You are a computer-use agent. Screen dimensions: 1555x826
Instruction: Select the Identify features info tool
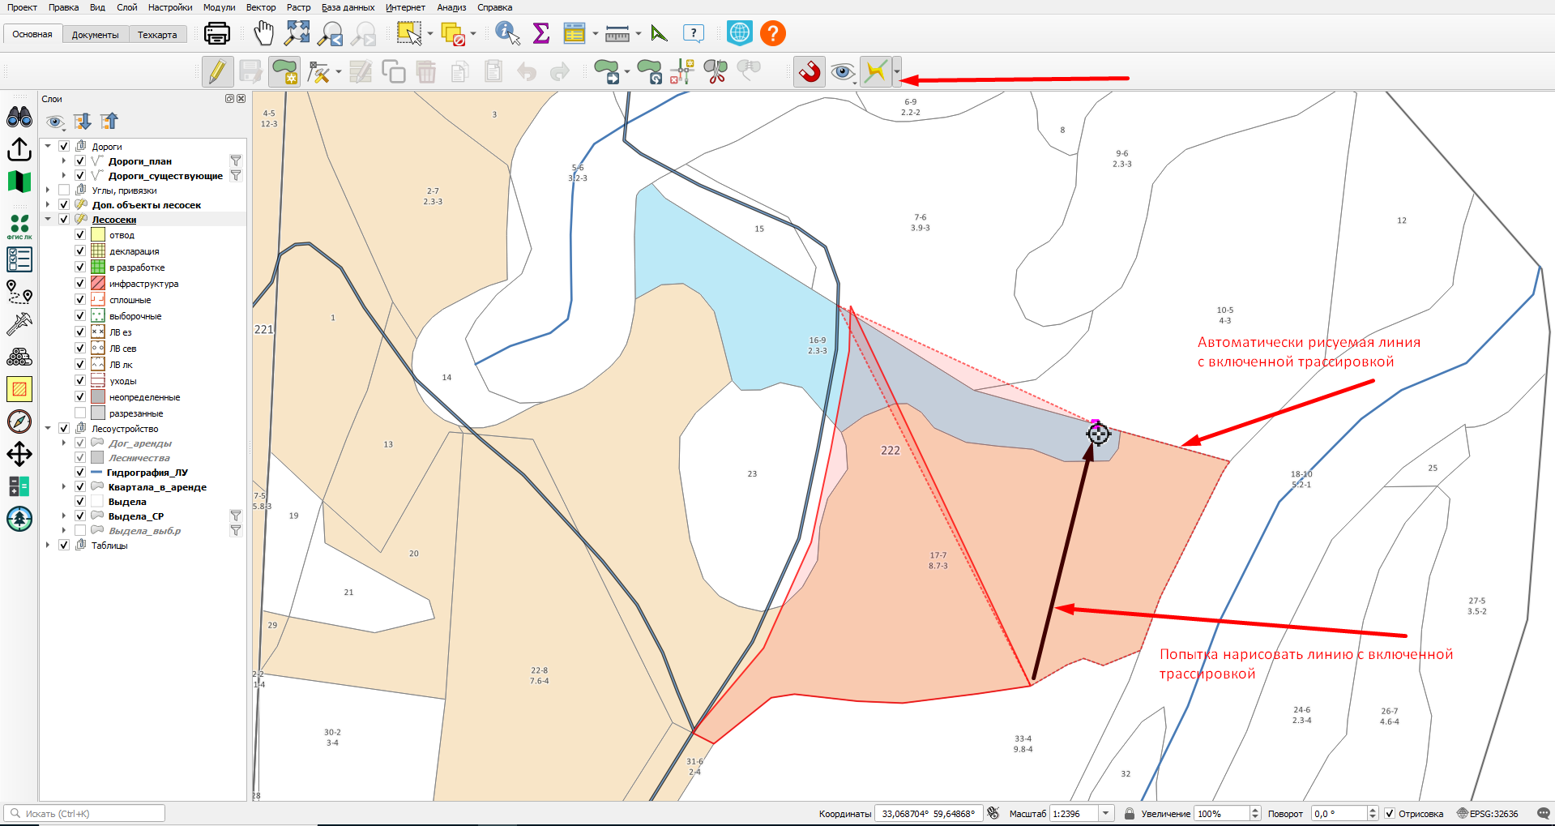(508, 33)
